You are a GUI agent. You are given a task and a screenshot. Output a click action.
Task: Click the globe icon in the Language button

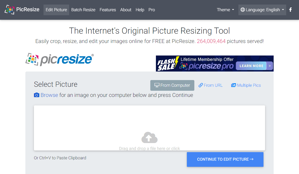pos(242,10)
